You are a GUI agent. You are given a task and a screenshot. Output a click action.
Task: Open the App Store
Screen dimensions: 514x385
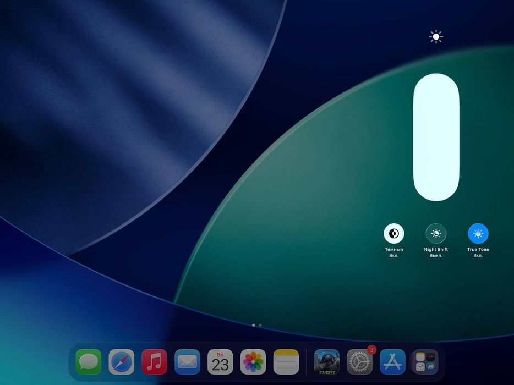393,362
